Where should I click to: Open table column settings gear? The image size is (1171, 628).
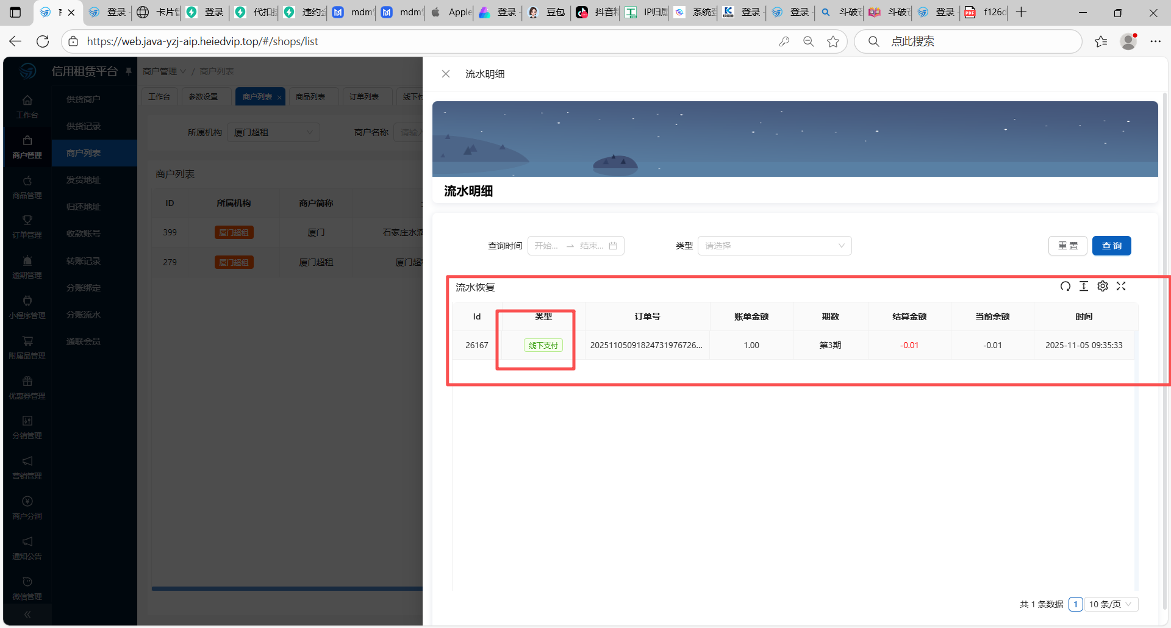click(1103, 287)
